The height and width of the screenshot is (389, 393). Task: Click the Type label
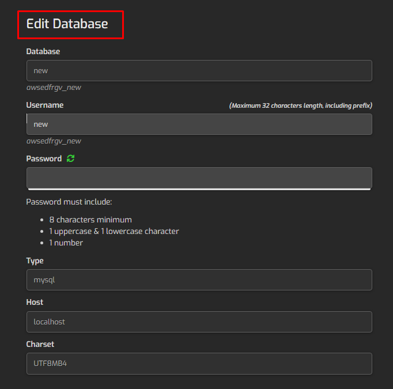(x=35, y=260)
